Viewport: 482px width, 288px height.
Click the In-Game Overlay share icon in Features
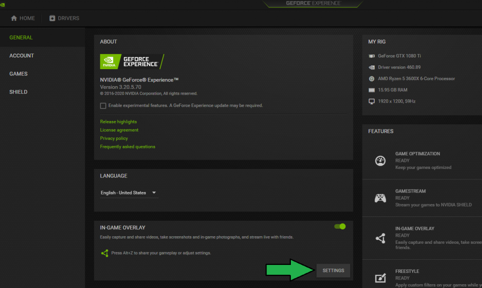(380, 238)
